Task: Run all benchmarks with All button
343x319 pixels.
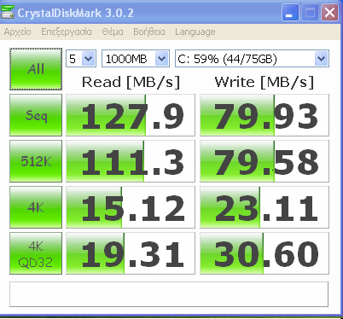Action: [x=36, y=69]
